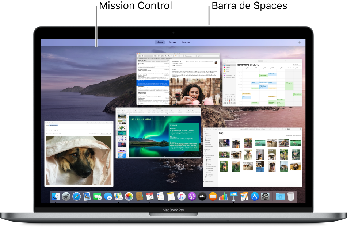Image resolution: width=347 pixels, height=227 pixels.
Task: Open dog with brown hat photo in Photos
Action: [x=236, y=143]
